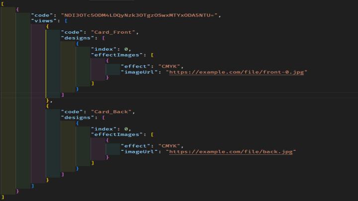Select the "CMYK" value above the back.jpg URL
This screenshot has width=358, height=201.
click(169, 146)
